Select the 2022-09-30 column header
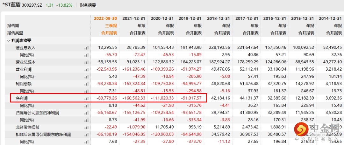This screenshot has width=344, height=145. click(105, 18)
